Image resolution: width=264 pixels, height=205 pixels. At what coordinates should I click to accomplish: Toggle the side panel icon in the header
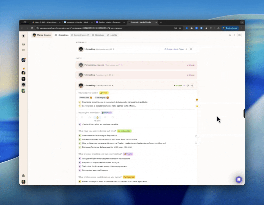coord(239,35)
